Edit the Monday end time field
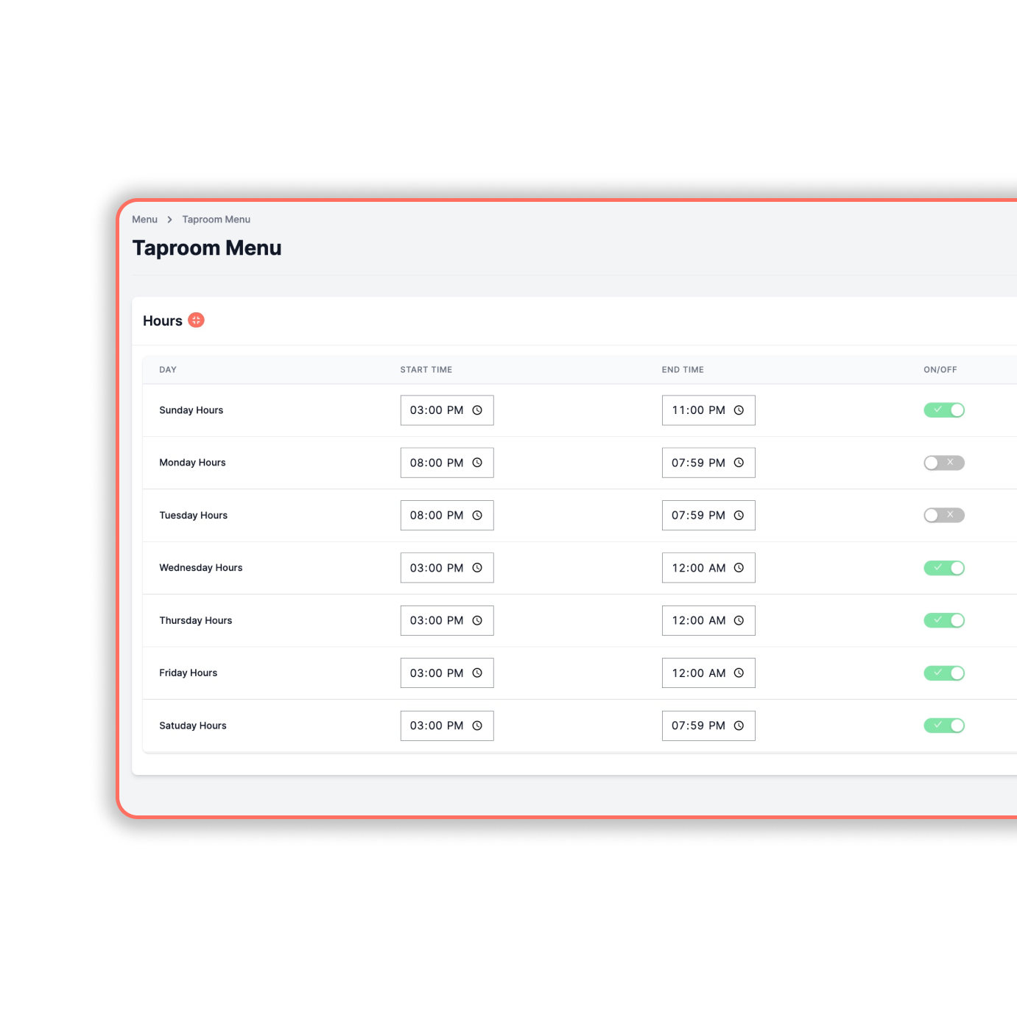Viewport: 1017px width, 1018px height. click(x=697, y=463)
